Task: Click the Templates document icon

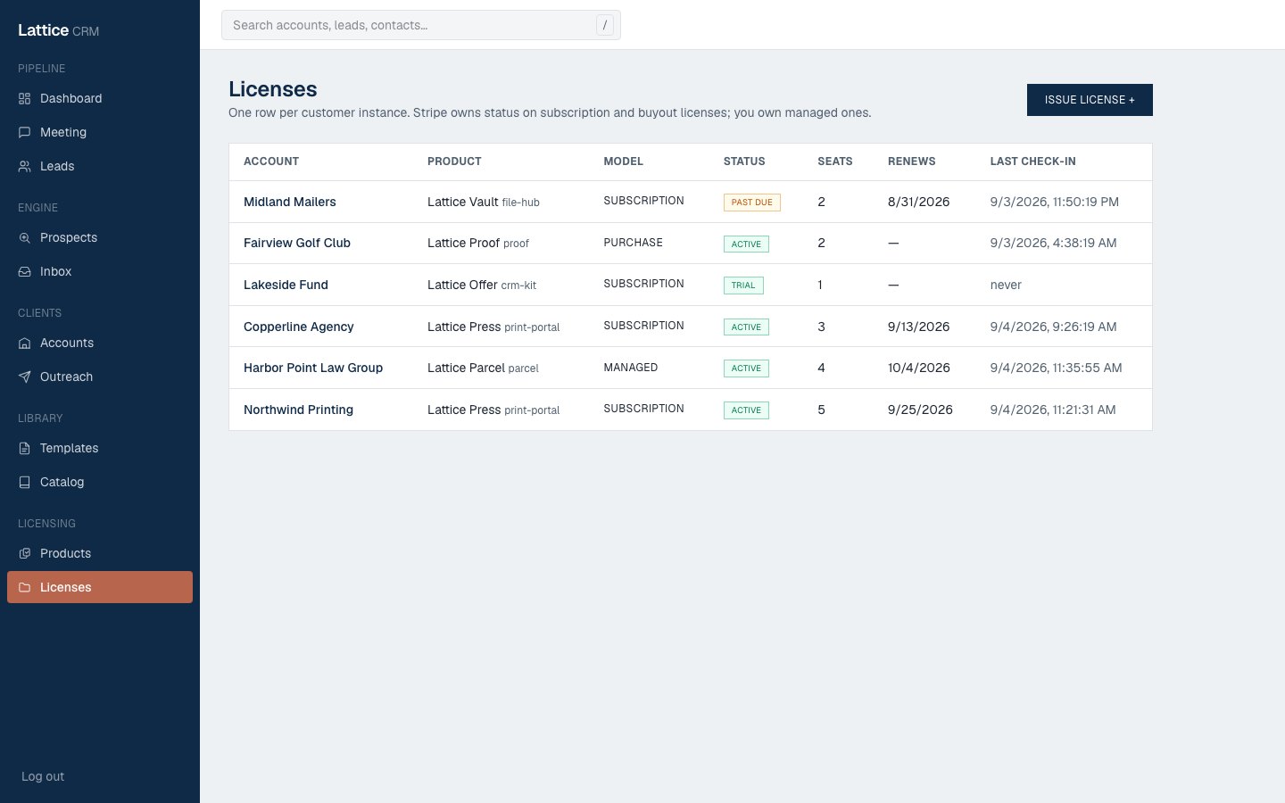Action: (25, 448)
